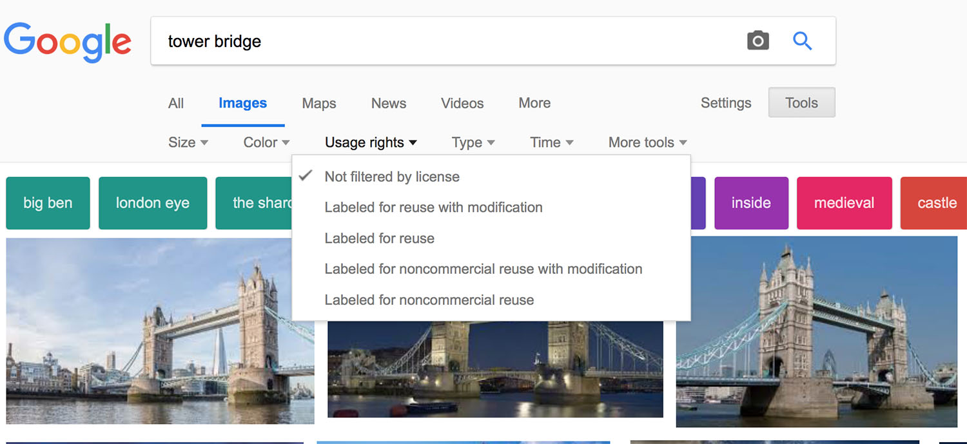967x444 pixels.
Task: Click the Google logo
Action: 68,41
